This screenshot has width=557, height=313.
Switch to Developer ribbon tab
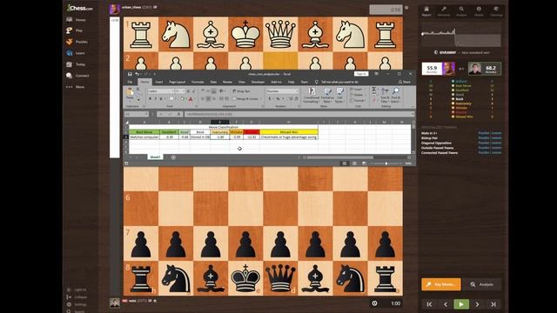coord(258,82)
